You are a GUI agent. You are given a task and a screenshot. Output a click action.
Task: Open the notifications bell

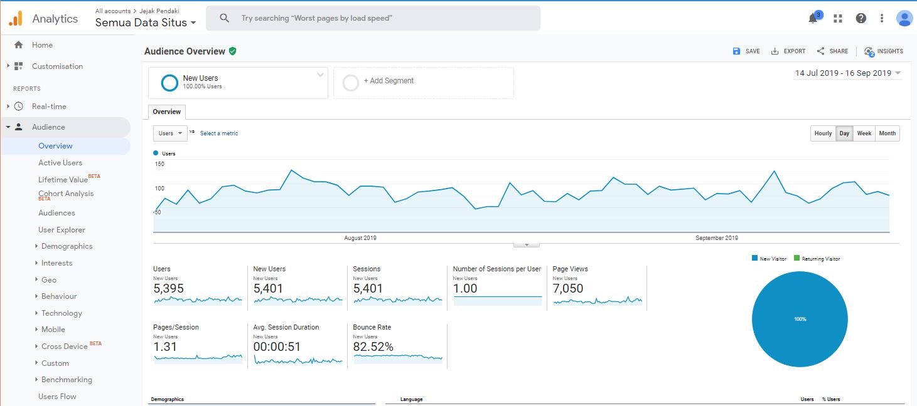click(813, 18)
